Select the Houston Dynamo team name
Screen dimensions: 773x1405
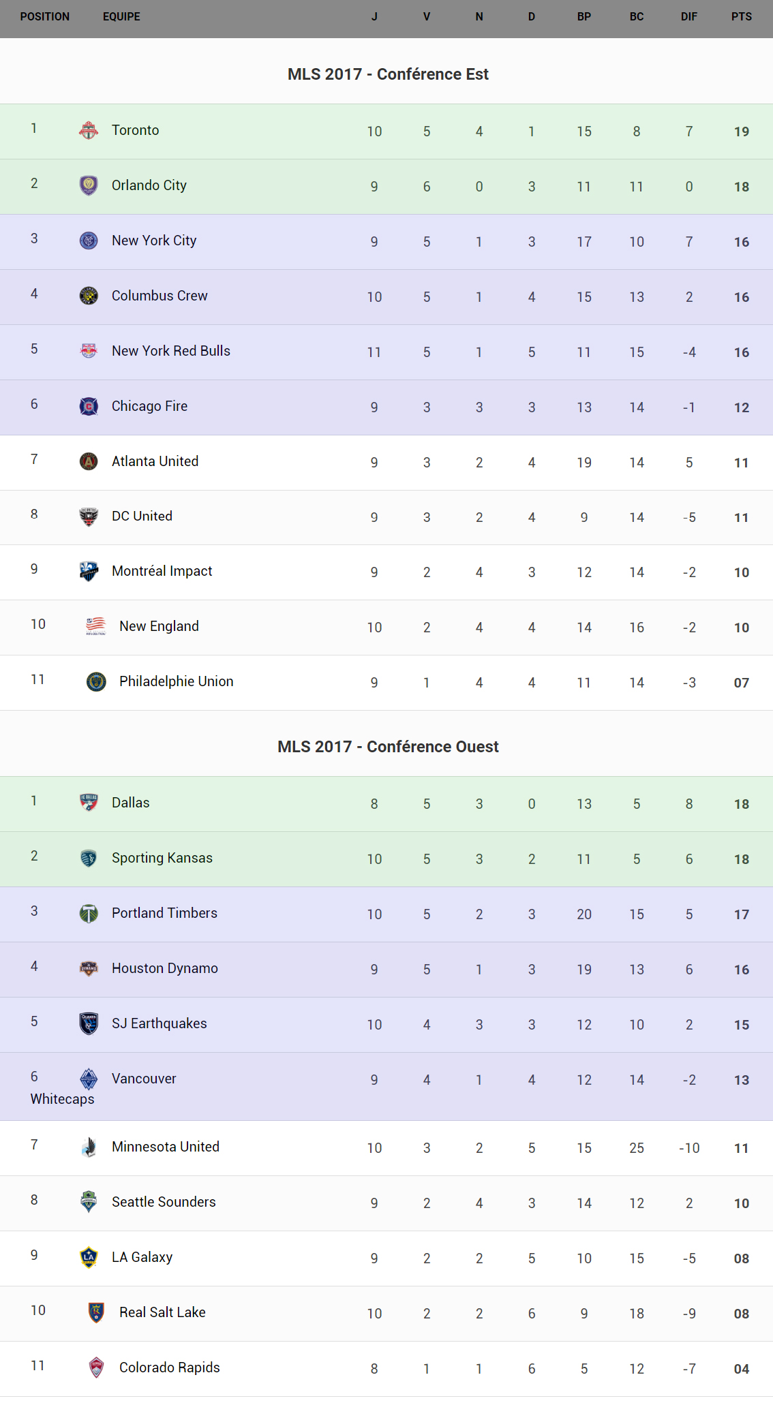(165, 968)
